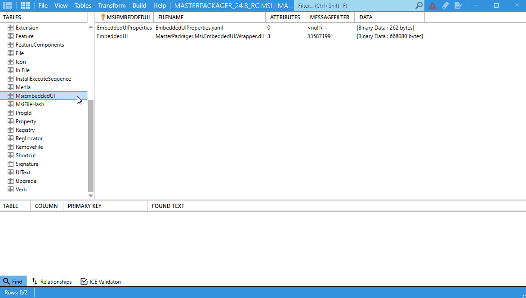Click the Media table grid icon
The image size is (526, 298).
coord(10,87)
